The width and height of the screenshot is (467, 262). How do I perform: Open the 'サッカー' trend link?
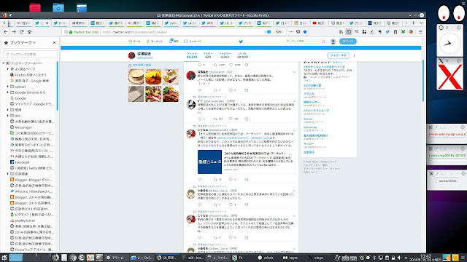[x=309, y=144]
